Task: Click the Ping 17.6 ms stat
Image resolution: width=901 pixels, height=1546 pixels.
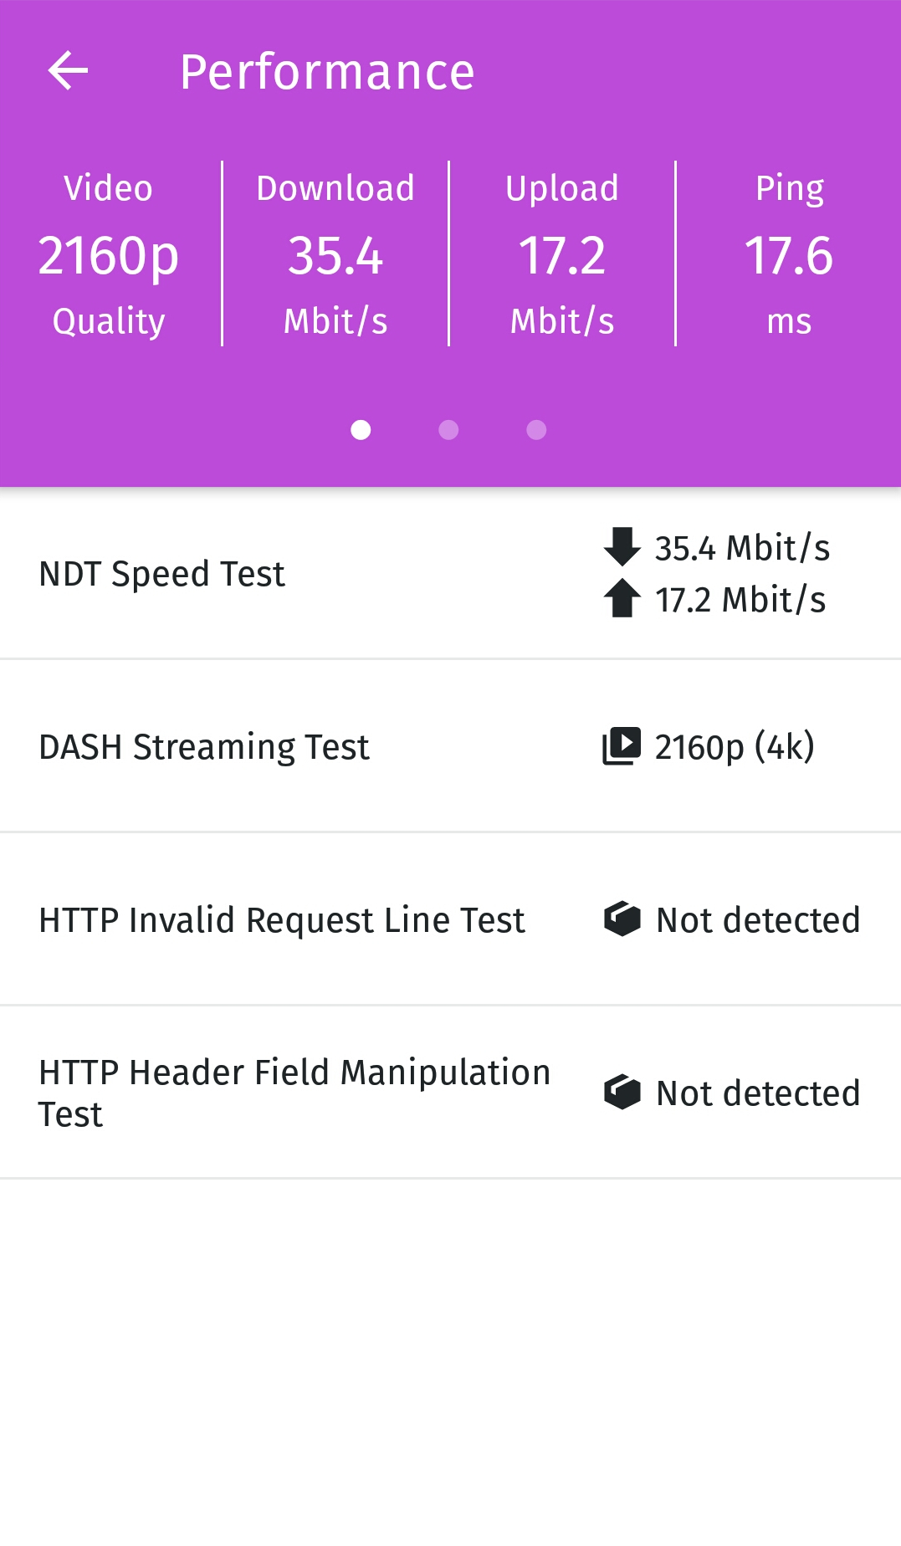Action: pyautogui.click(x=789, y=254)
